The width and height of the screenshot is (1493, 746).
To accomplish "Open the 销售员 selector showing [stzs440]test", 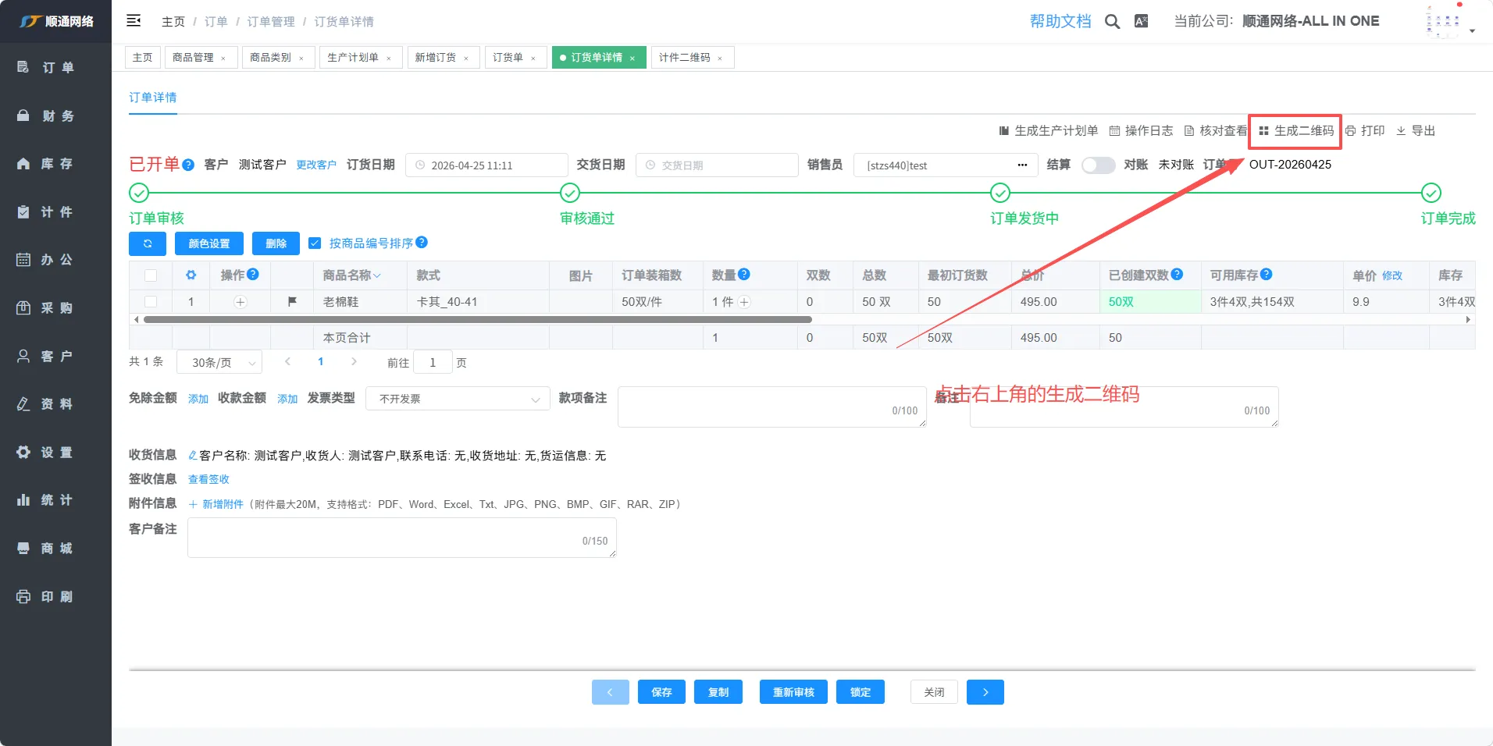I will point(945,165).
